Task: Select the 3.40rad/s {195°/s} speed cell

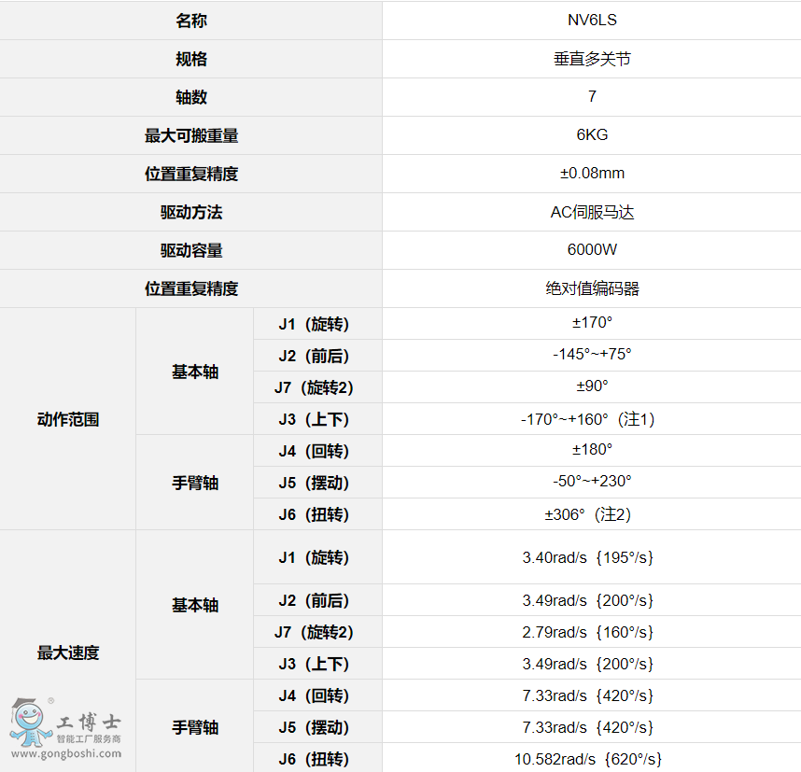Action: [x=588, y=557]
